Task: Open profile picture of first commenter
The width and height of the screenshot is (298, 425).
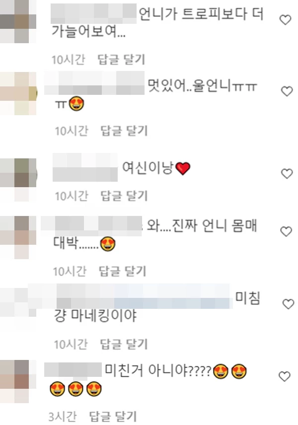Action: (18, 21)
